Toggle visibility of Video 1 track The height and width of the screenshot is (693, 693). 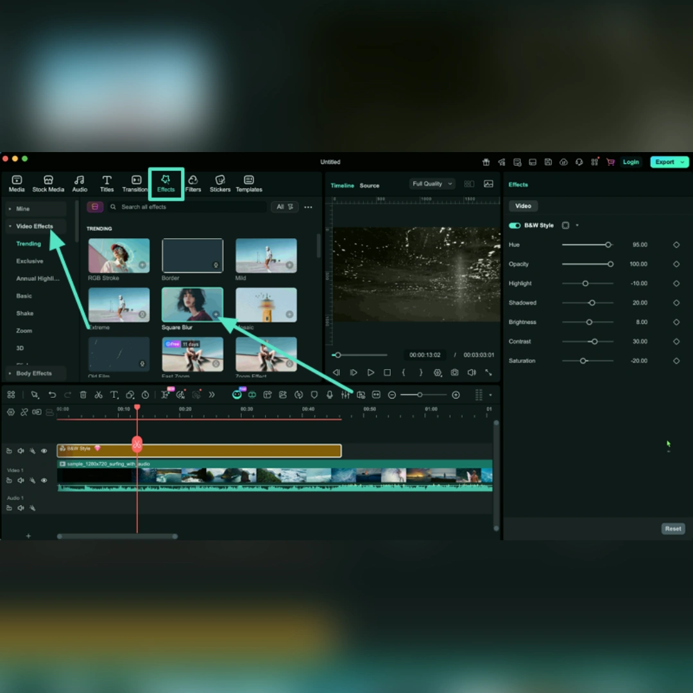pyautogui.click(x=44, y=480)
